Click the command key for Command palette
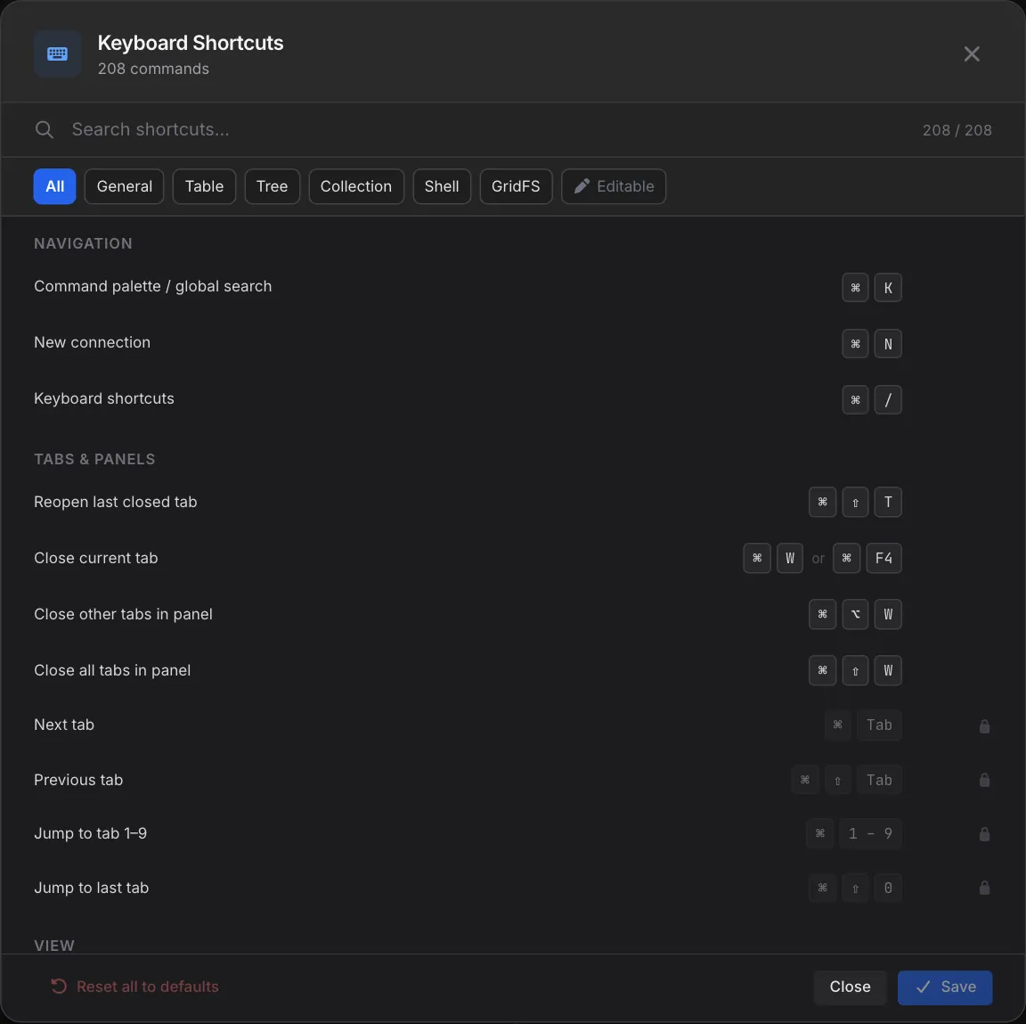 tap(855, 288)
